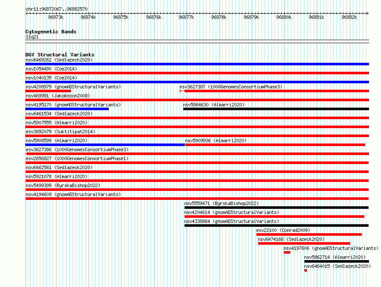Select the red bar for esv3892079

coord(197,136)
